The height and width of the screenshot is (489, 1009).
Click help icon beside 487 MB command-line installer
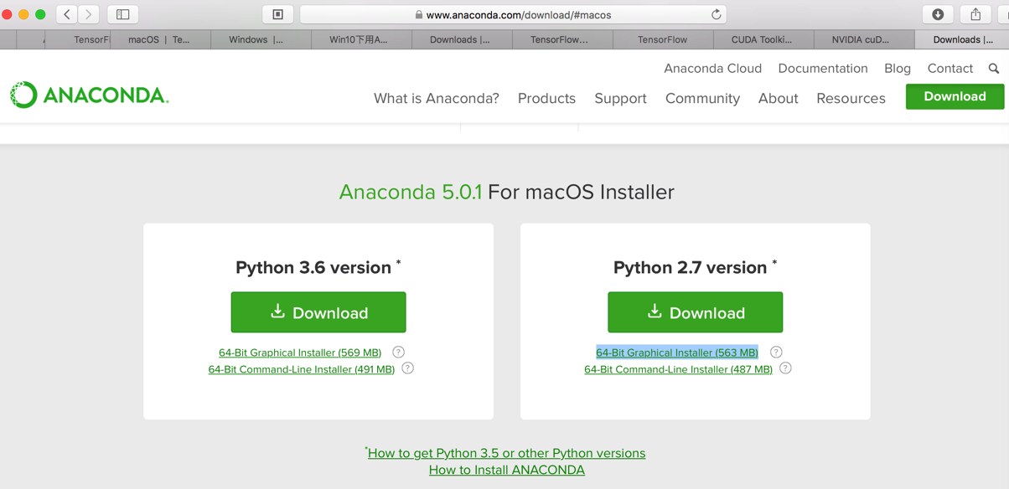click(785, 368)
